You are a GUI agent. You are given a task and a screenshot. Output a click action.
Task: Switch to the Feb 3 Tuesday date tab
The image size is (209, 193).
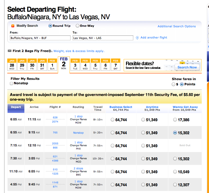point(75,65)
